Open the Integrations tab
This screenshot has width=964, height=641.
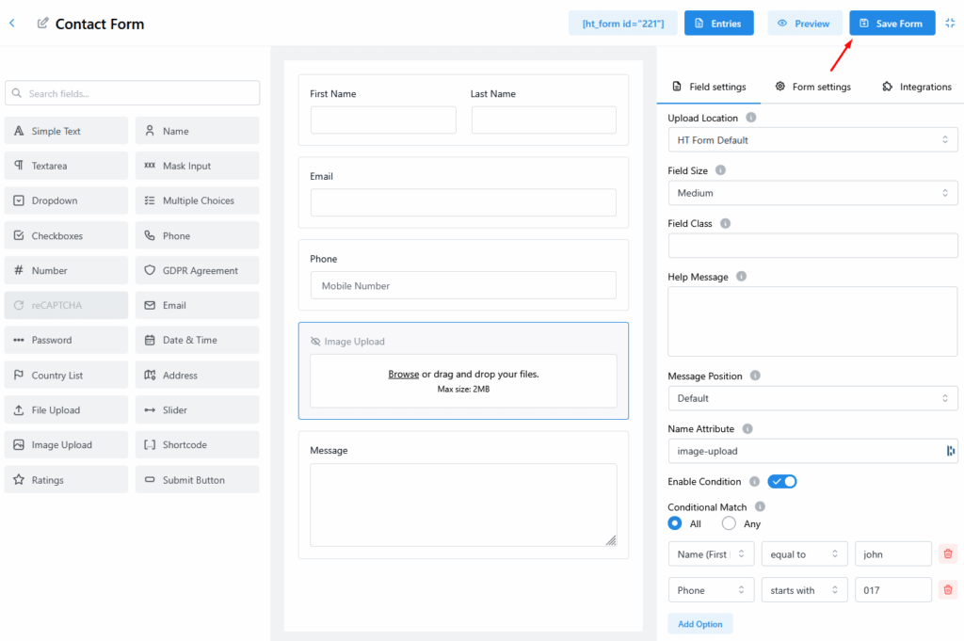[917, 87]
